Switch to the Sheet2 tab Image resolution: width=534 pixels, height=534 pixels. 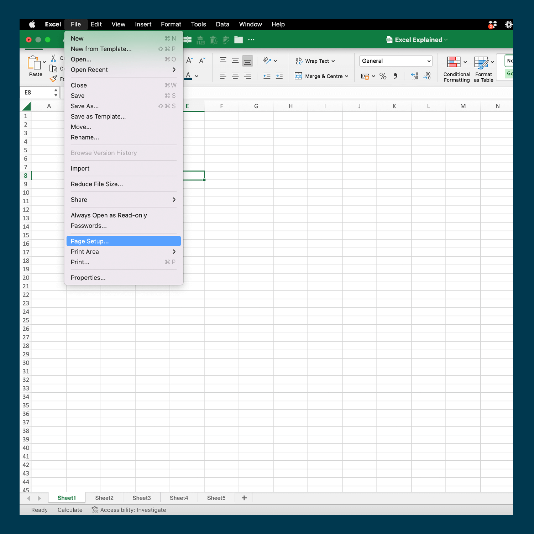click(104, 498)
